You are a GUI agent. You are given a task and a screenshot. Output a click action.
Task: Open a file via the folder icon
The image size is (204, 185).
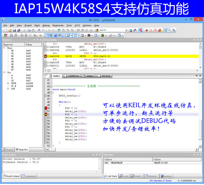pos(10,30)
